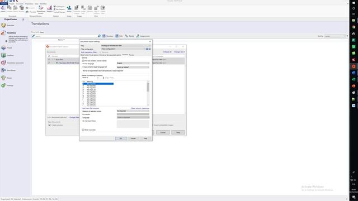Viewport: 358px width, 201px height.
Task: Toggle the Create preview checkbox in back dialog
Action: 49,125
